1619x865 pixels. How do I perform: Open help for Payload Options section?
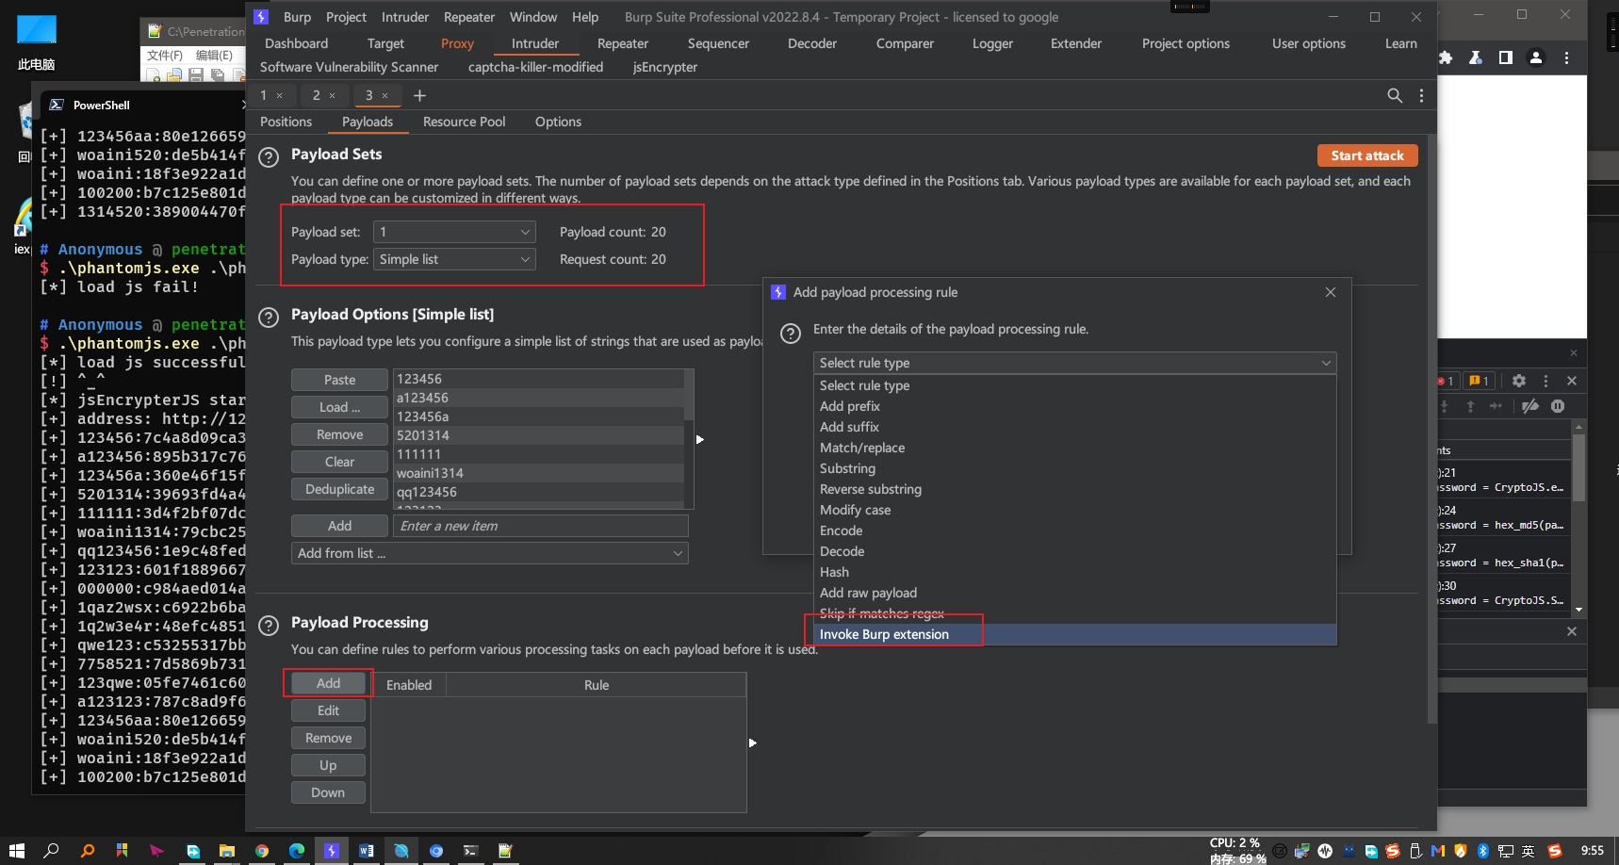[269, 318]
